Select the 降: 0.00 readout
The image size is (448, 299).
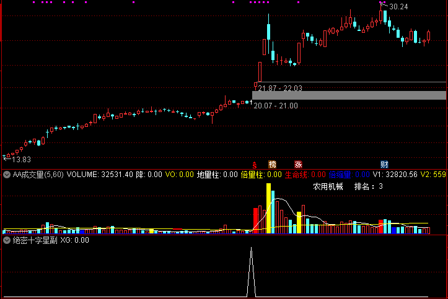[149, 175]
